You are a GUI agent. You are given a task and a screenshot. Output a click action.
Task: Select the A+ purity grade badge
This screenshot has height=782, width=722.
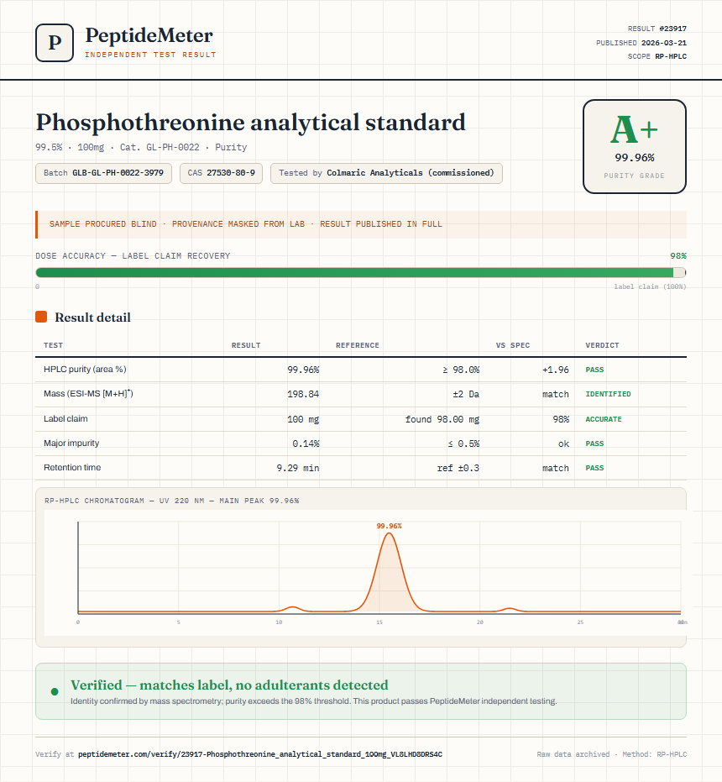(x=634, y=146)
